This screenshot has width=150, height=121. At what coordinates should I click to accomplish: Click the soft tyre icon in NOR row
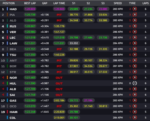coord(135,77)
